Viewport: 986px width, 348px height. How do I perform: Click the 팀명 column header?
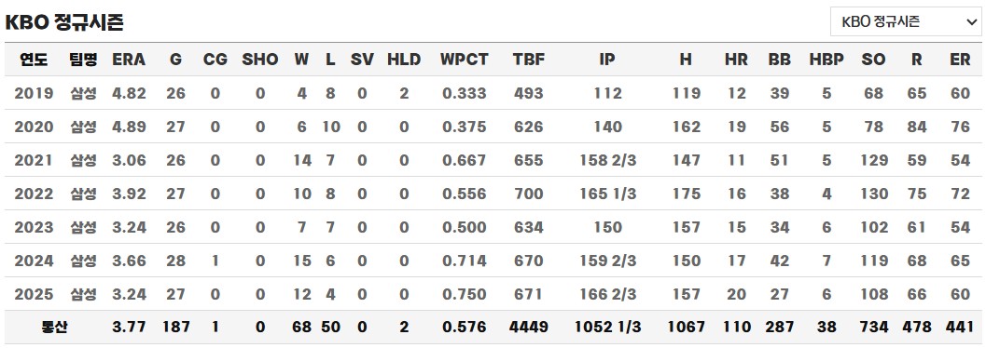click(84, 60)
